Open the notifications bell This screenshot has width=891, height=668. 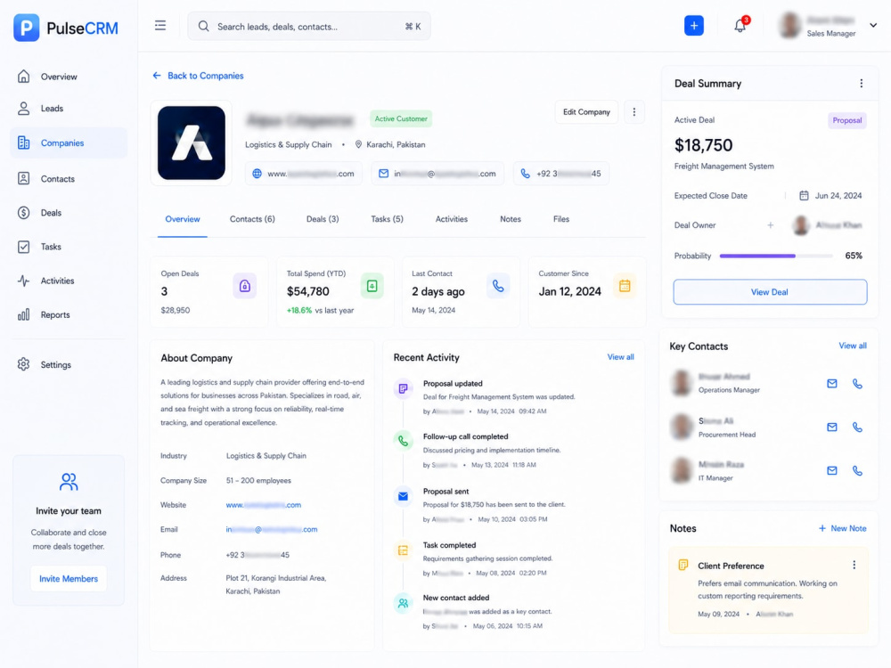click(740, 26)
